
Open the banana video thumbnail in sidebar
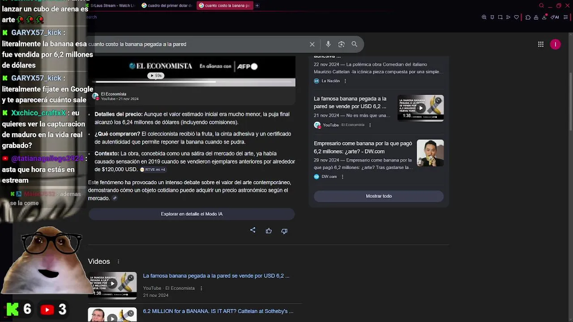(421, 108)
